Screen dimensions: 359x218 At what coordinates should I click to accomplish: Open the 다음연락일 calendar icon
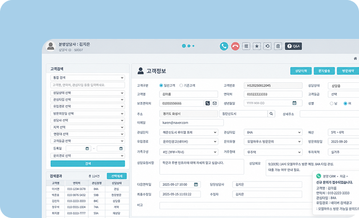click(x=196, y=184)
